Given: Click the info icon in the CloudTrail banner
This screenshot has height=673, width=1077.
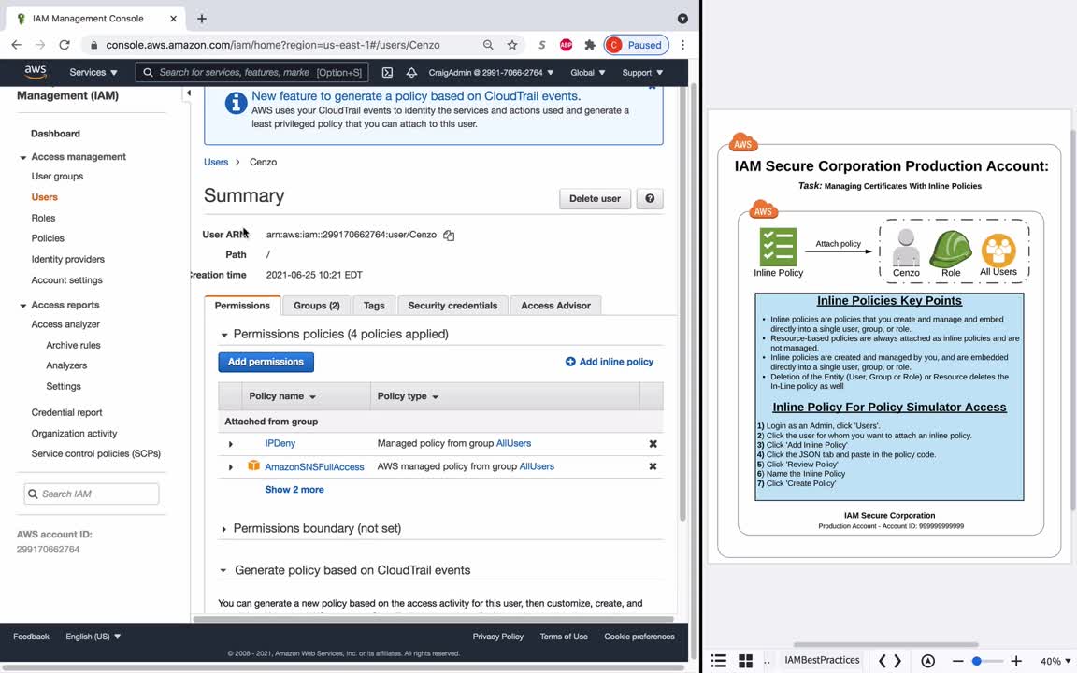Looking at the screenshot, I should (236, 104).
